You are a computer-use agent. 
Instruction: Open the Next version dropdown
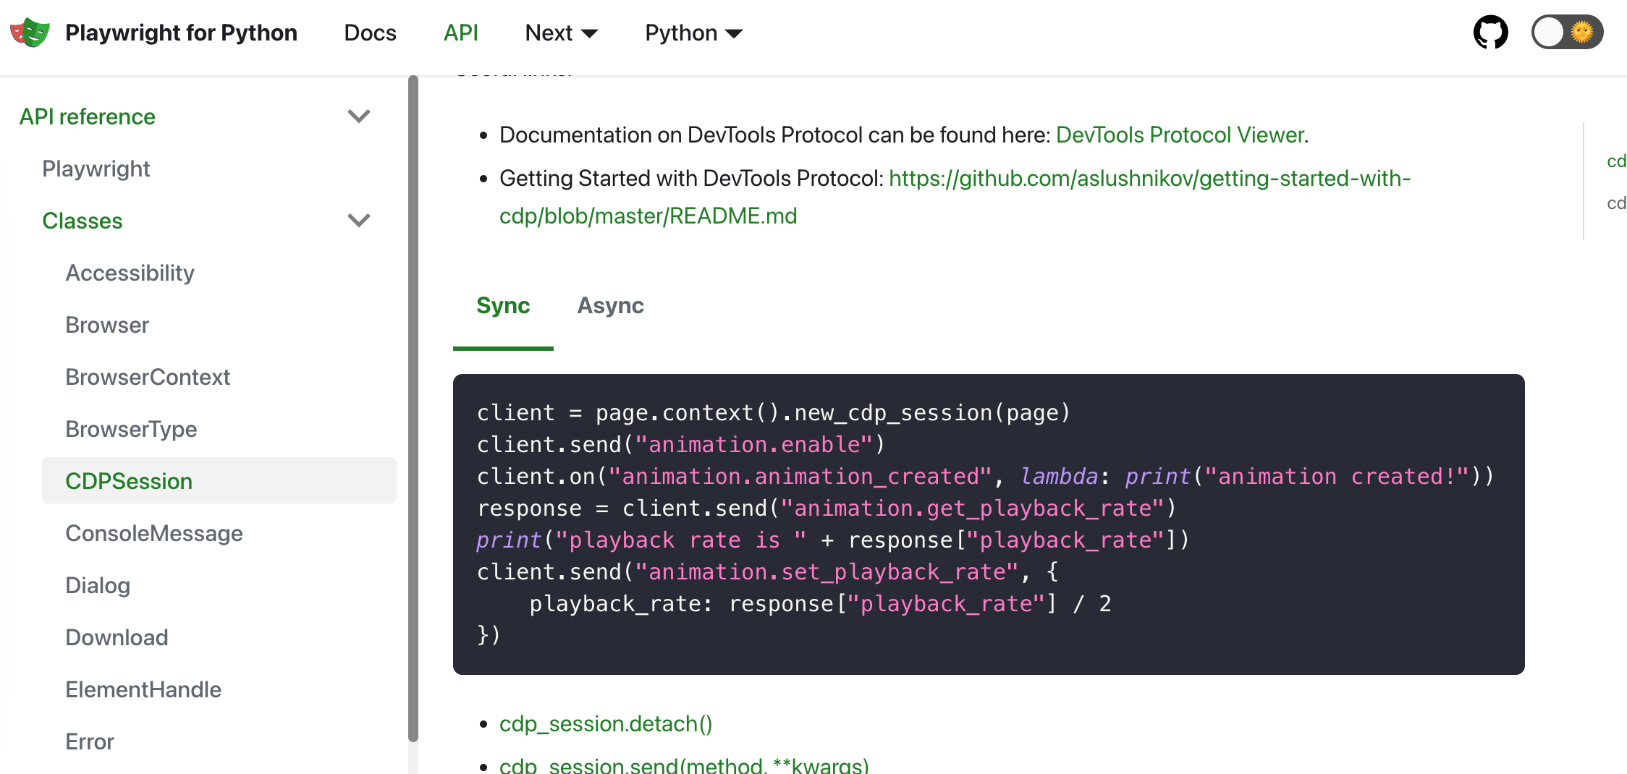tap(561, 33)
